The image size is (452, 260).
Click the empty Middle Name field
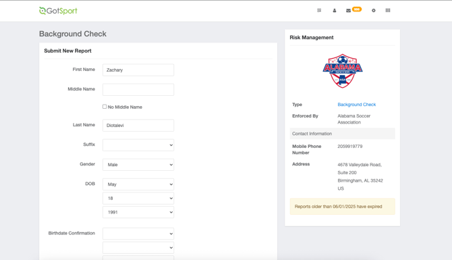point(138,89)
